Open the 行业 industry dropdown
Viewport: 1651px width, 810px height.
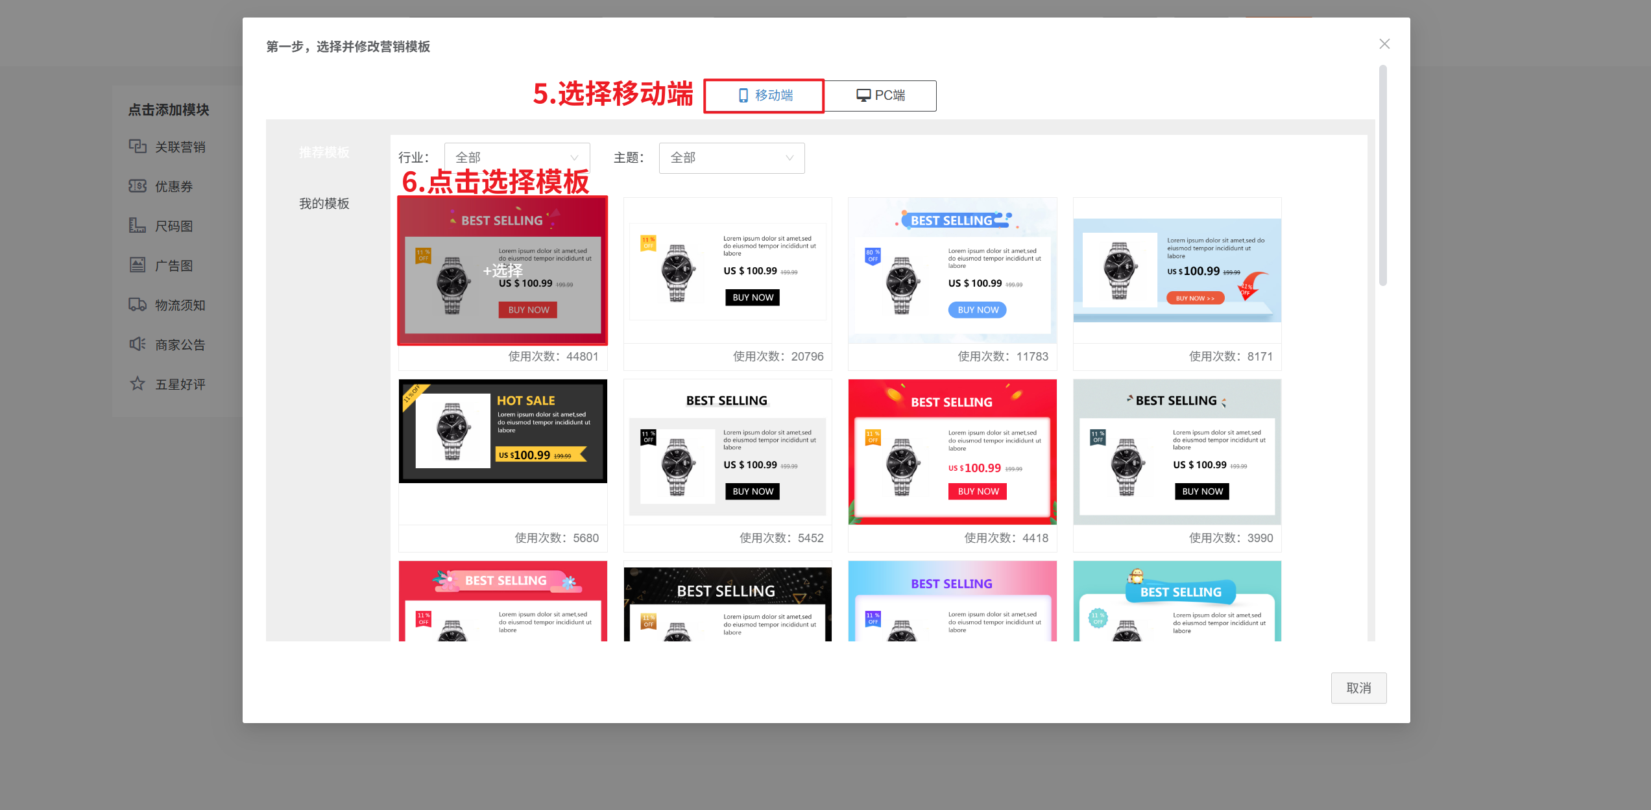[516, 158]
